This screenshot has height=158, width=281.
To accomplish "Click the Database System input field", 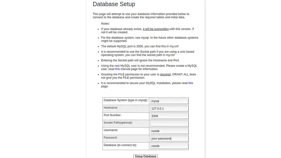I will tap(169, 101).
